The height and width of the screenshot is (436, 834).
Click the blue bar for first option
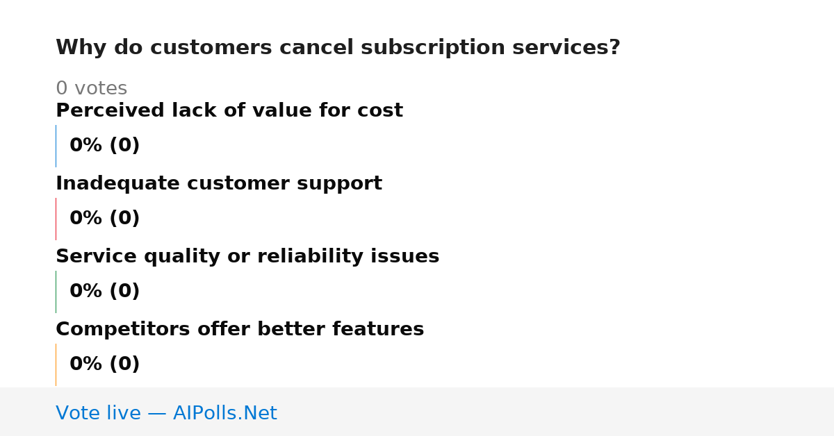pos(56,146)
